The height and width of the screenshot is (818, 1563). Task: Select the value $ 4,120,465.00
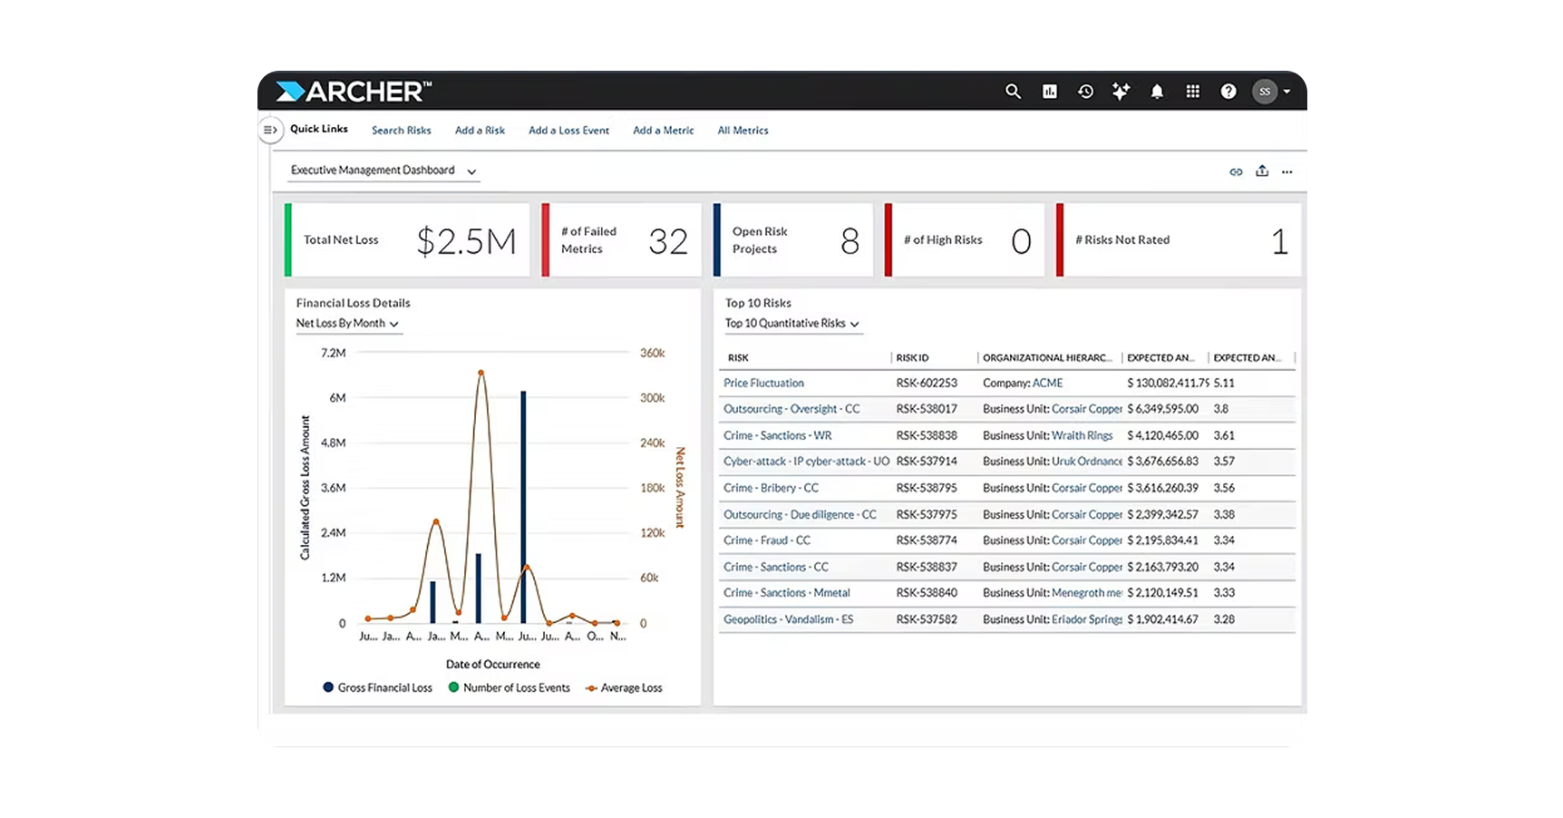1162,436
